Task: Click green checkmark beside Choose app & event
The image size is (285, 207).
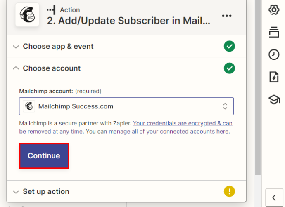Action: pos(229,46)
